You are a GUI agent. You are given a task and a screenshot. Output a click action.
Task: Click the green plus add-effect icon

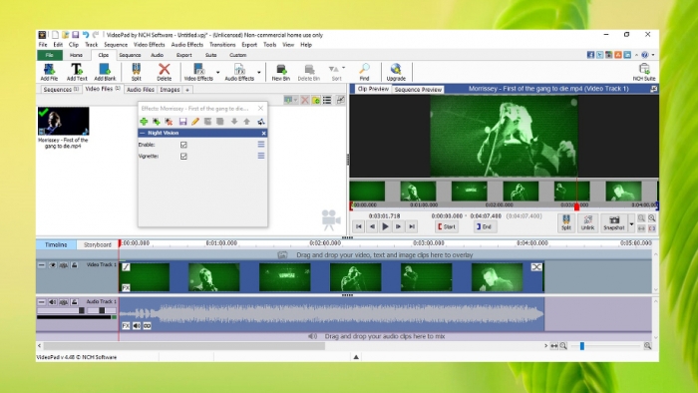[144, 122]
